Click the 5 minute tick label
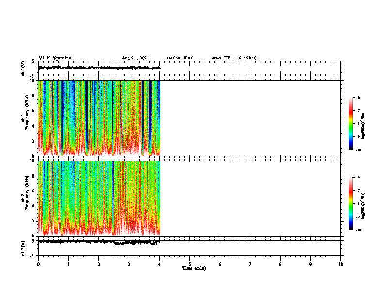The image size is (384, 296). [190, 264]
